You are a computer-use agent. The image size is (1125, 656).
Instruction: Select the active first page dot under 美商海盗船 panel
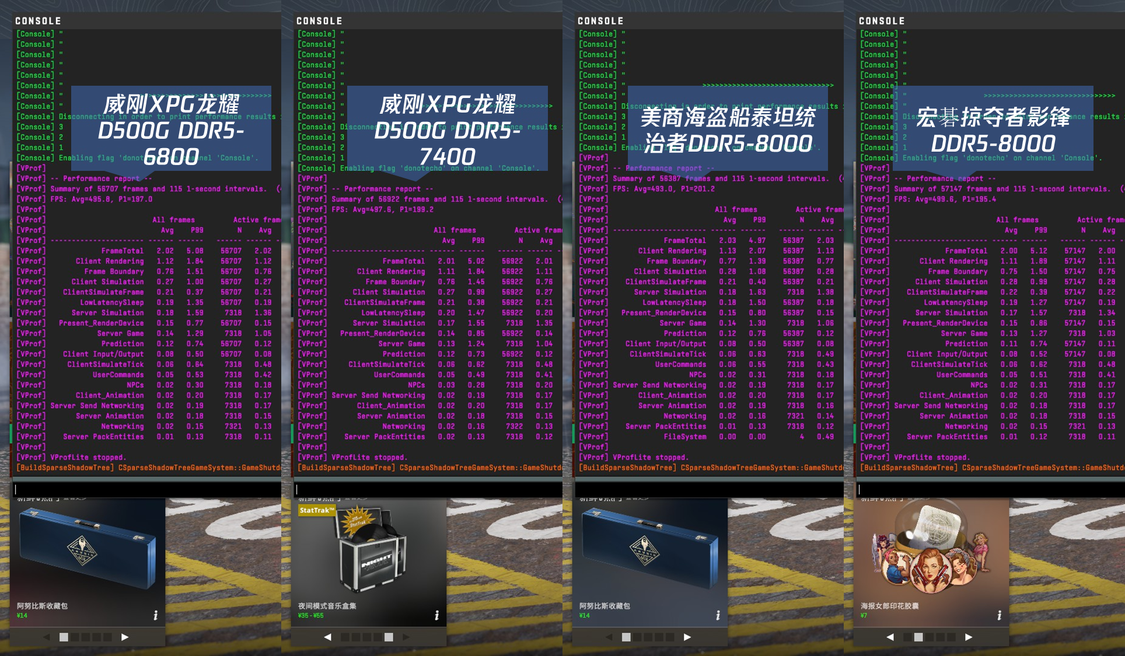click(627, 637)
